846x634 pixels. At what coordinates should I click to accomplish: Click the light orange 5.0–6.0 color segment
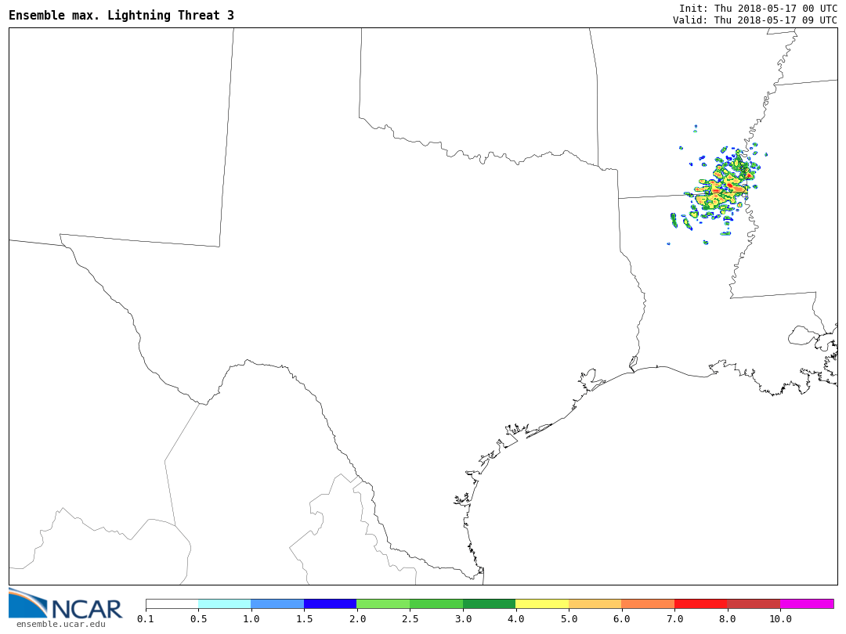pos(595,603)
